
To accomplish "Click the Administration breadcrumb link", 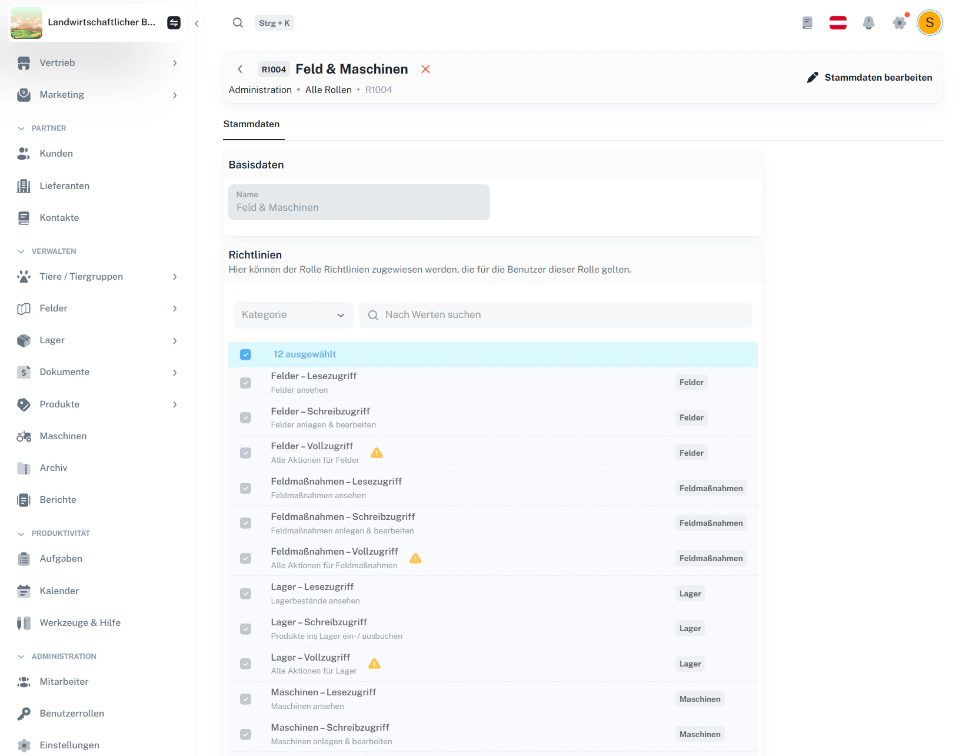I will click(260, 90).
